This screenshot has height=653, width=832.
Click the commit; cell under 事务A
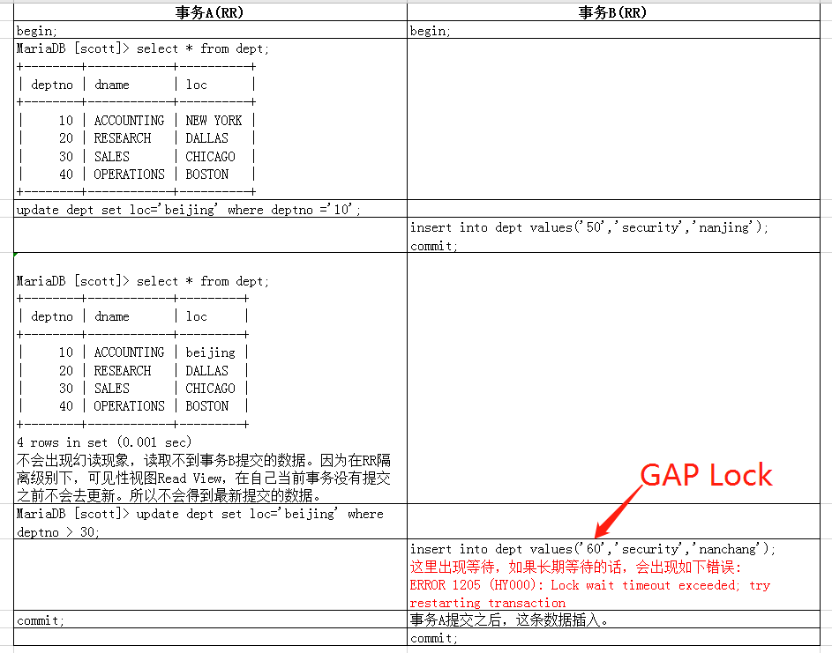click(210, 620)
